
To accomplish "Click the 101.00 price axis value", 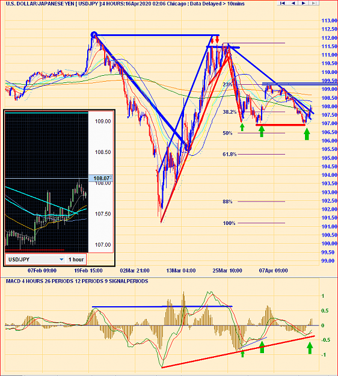I will [330, 226].
